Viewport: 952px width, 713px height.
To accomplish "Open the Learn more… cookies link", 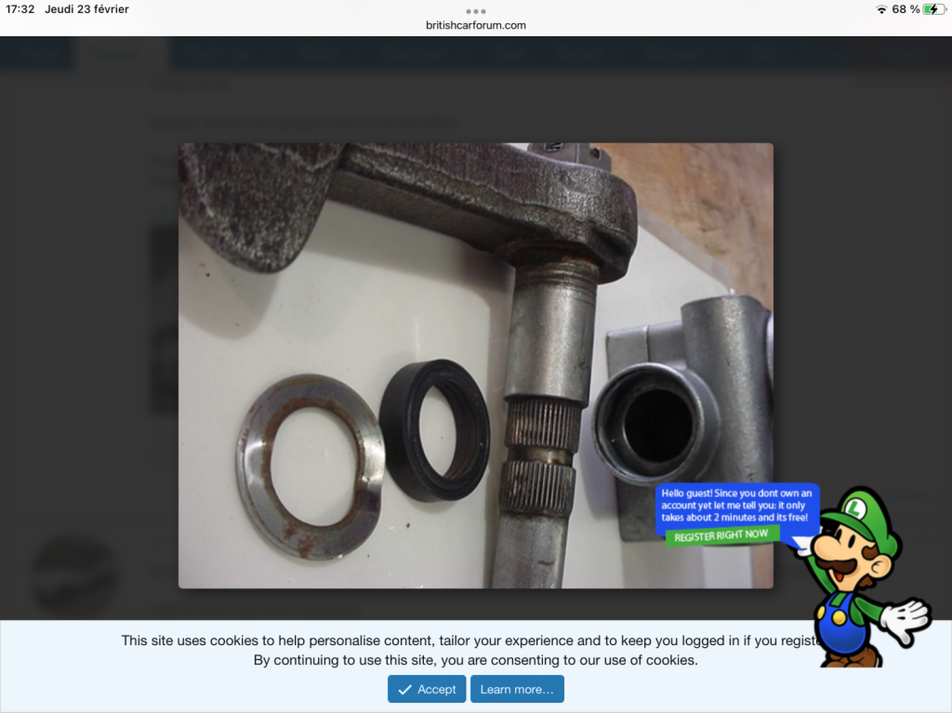I will 517,690.
